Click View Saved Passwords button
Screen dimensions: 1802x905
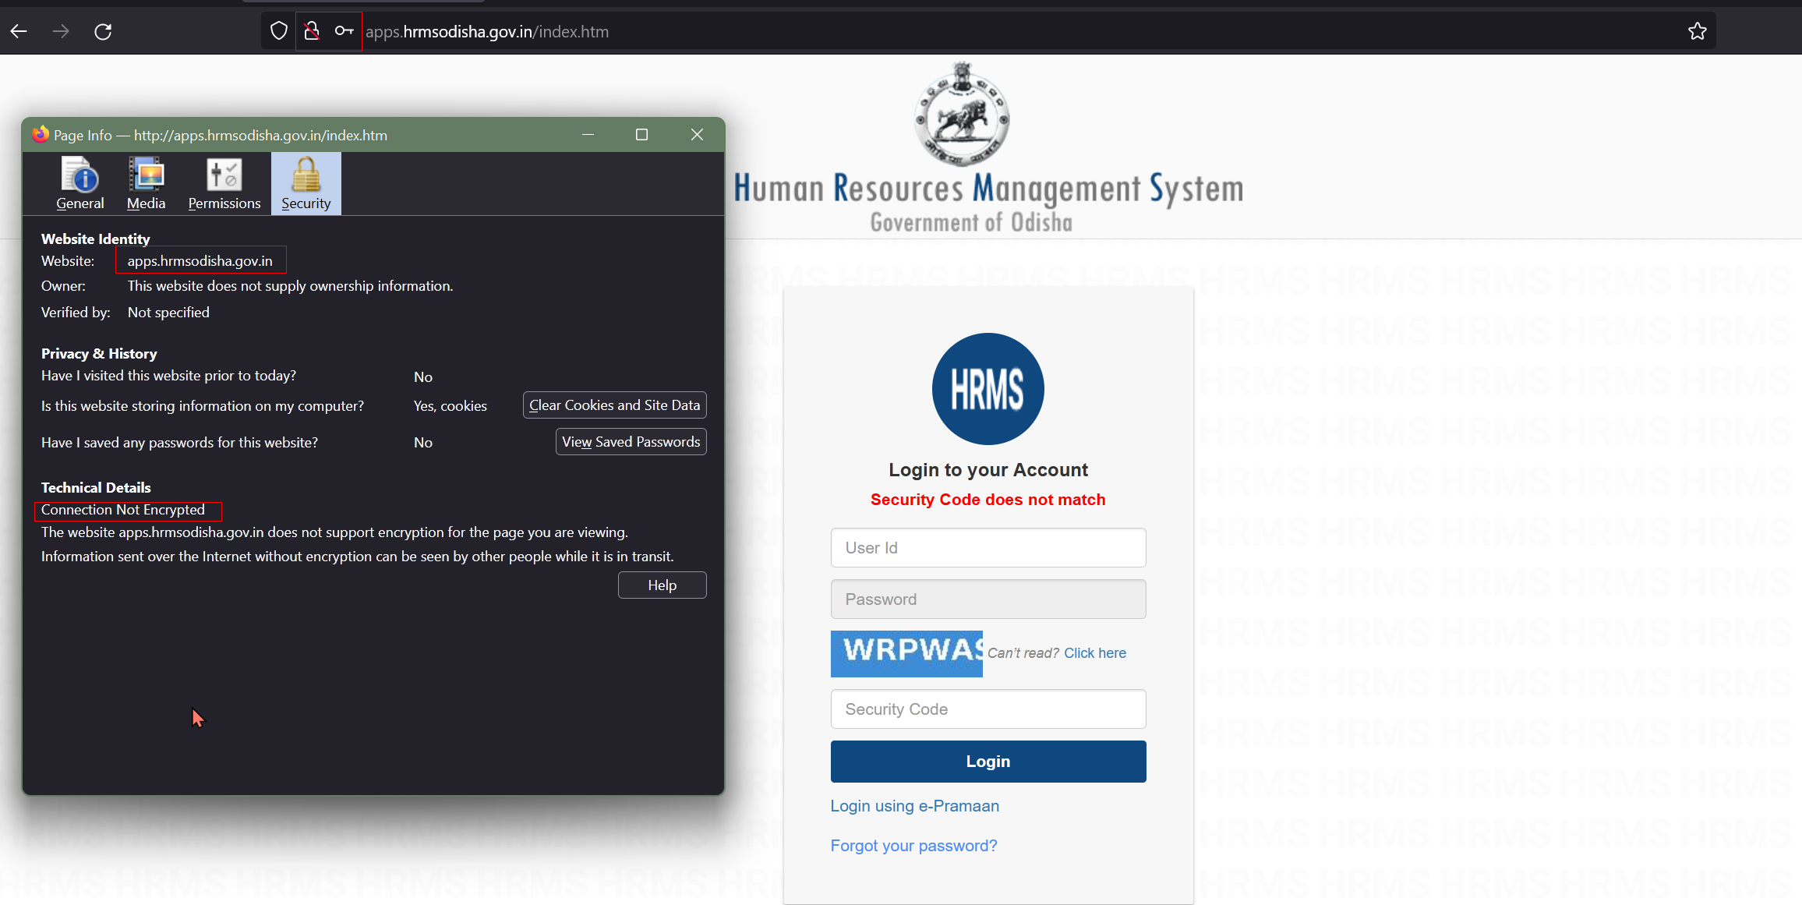[x=631, y=442]
